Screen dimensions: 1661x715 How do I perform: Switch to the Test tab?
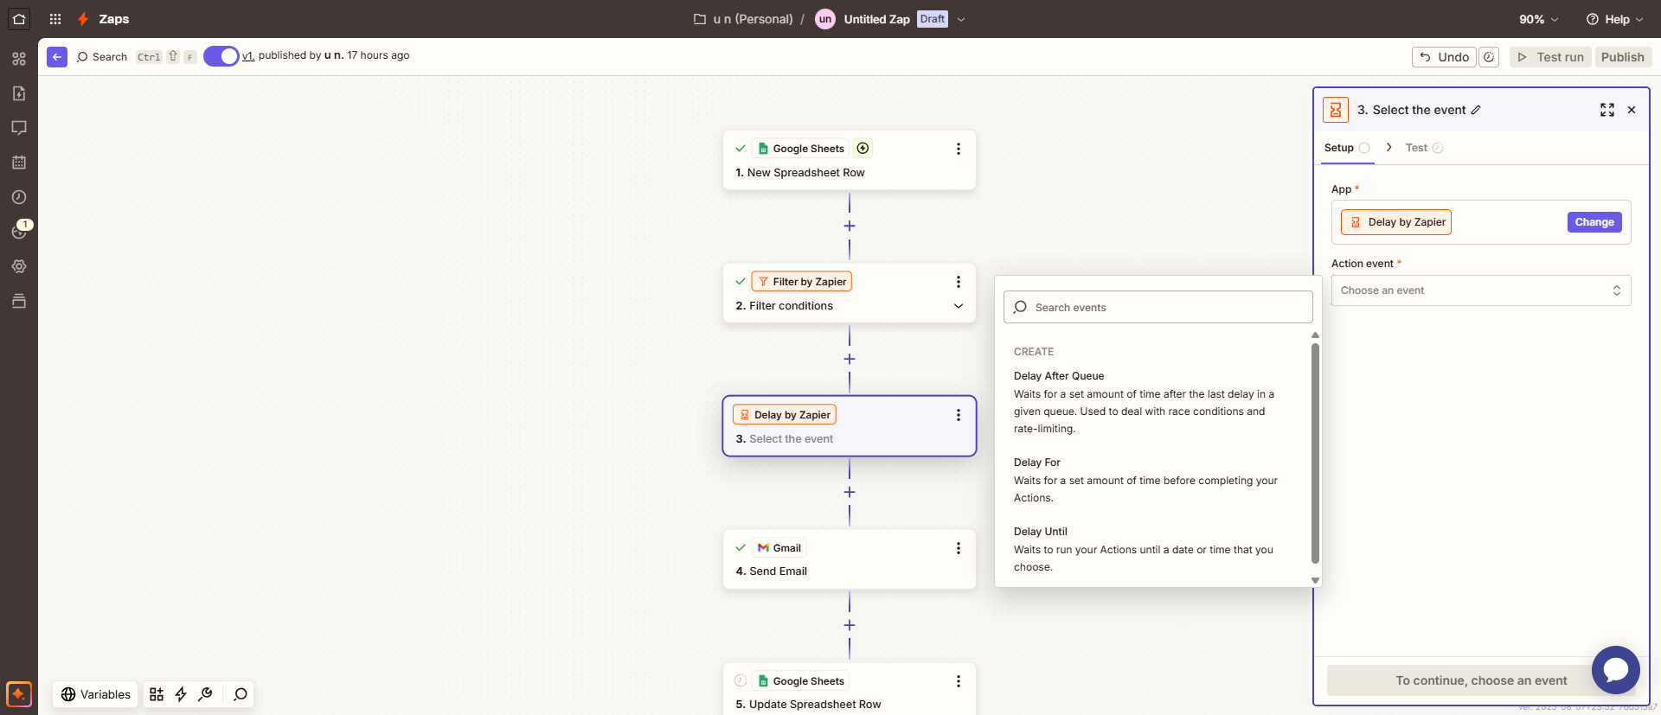click(x=1424, y=148)
